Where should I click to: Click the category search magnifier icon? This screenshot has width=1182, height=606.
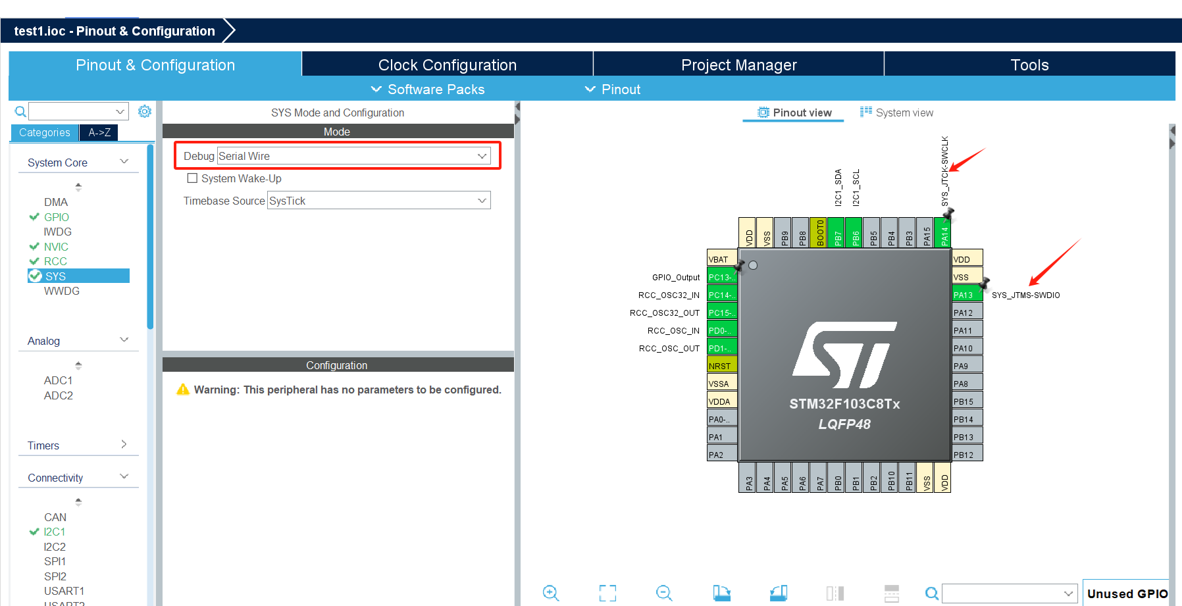(x=20, y=111)
